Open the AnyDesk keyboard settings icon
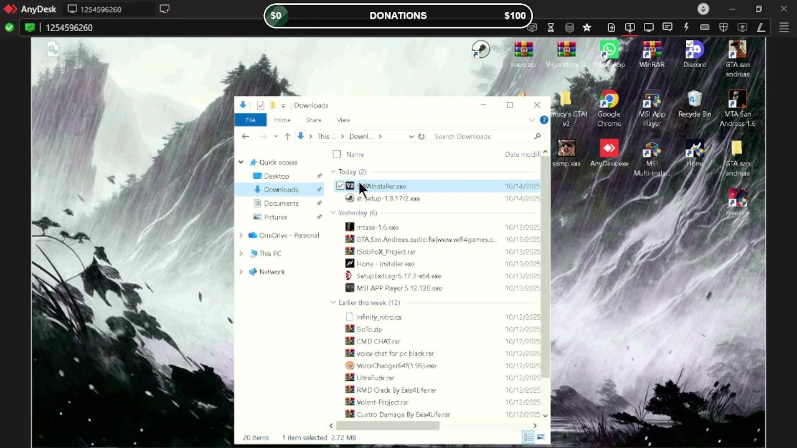Image resolution: width=797 pixels, height=448 pixels. coord(705,27)
